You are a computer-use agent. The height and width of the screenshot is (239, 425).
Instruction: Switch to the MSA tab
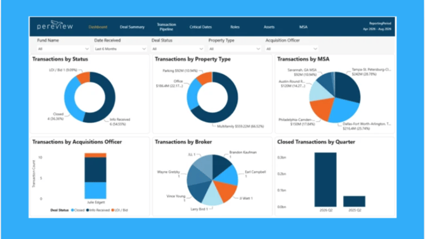303,27
